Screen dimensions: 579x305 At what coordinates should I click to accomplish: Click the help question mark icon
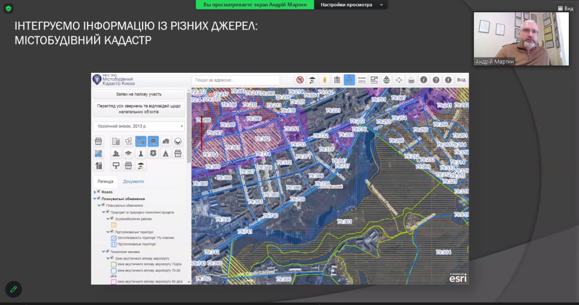pos(436,80)
